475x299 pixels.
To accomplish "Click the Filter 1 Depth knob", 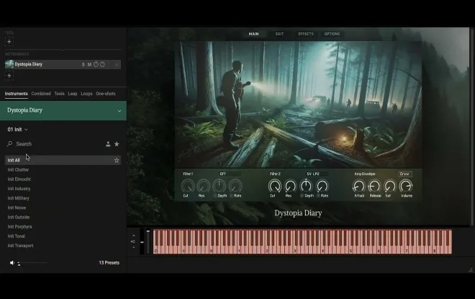I will [x=219, y=186].
